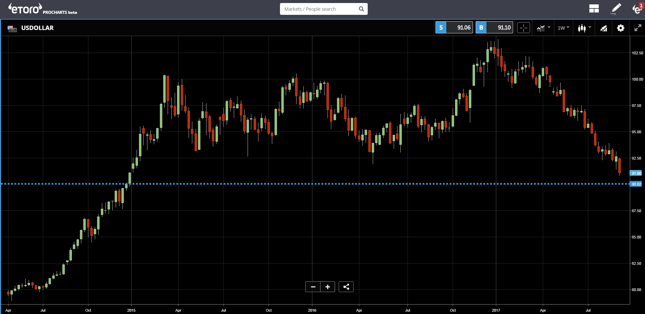This screenshot has height=314, width=645.
Task: Open the compare/studies chart dropdown
Action: pos(543,28)
